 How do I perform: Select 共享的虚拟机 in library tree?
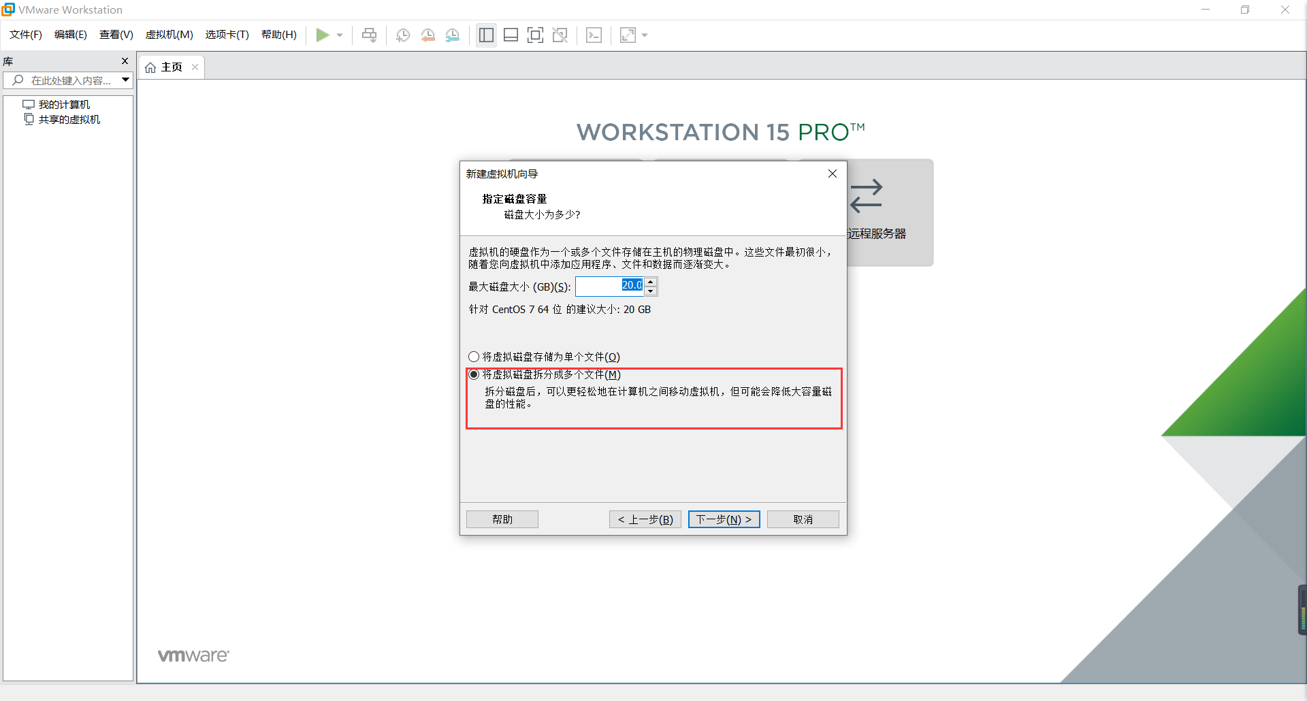coord(69,120)
